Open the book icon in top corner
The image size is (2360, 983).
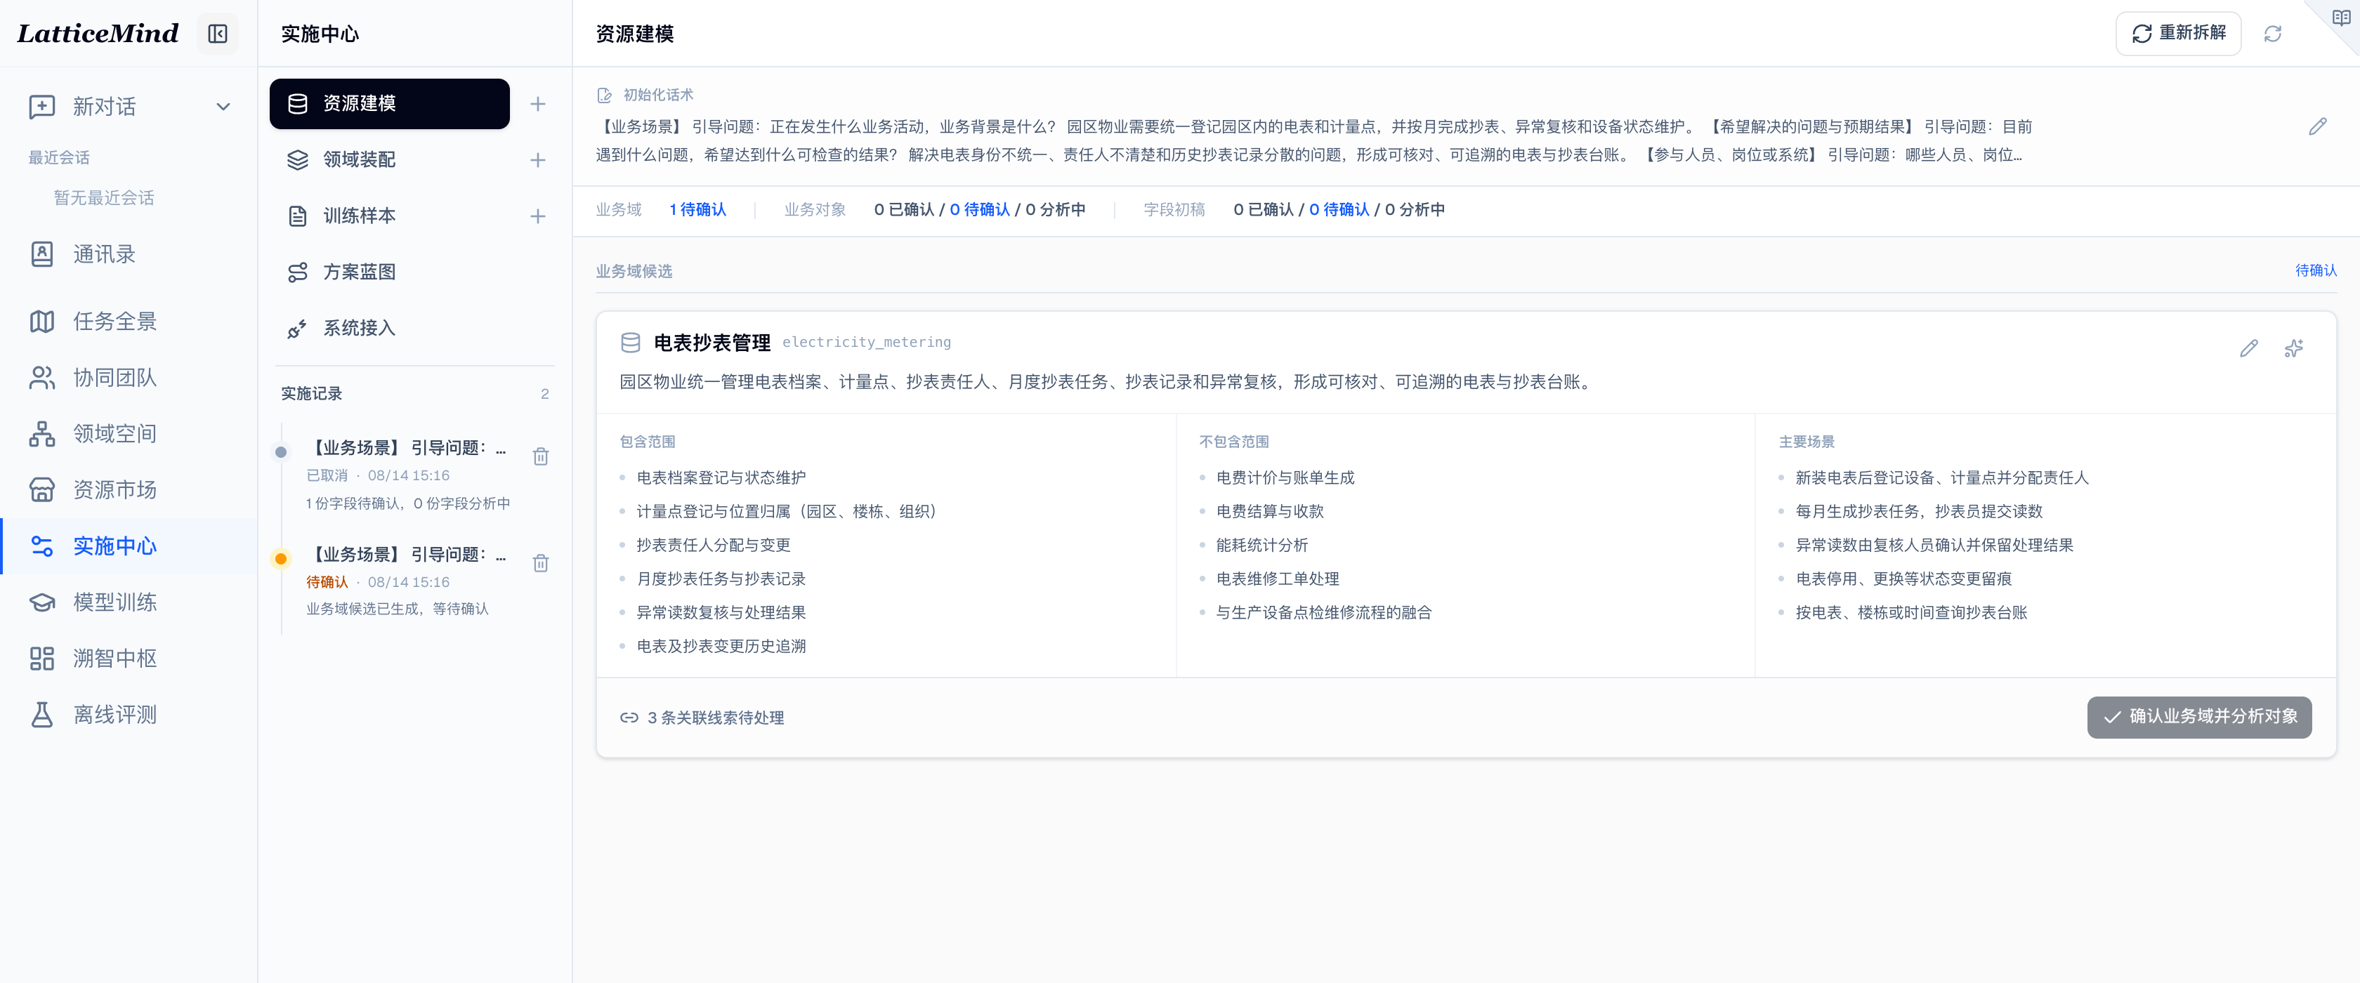(x=2341, y=18)
